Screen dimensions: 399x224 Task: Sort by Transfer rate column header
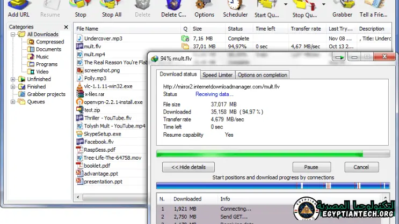(307, 29)
